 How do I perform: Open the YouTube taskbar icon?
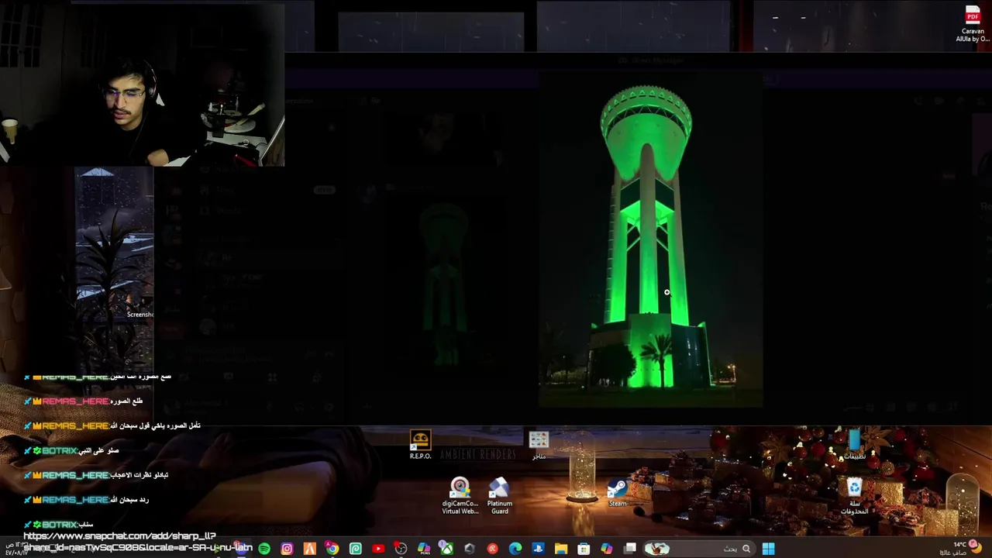378,549
